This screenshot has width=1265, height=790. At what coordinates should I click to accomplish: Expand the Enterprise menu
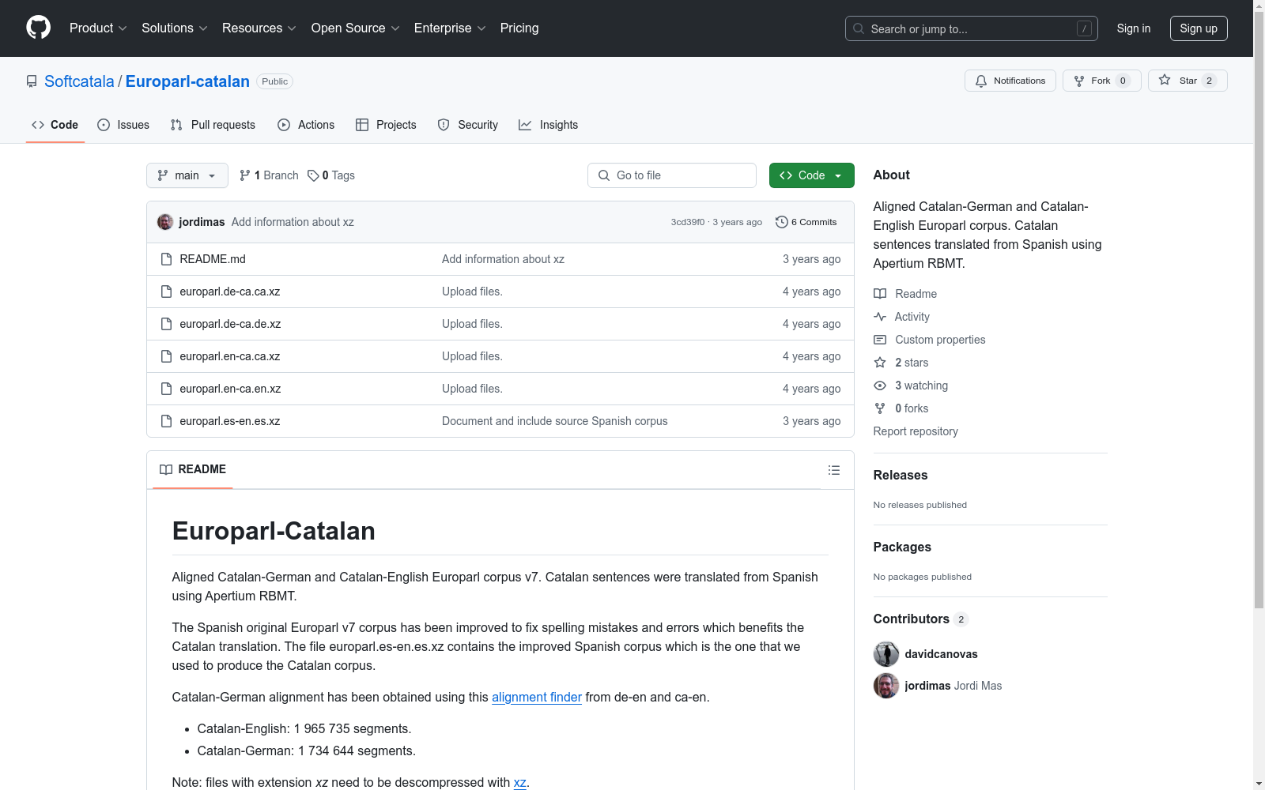450,28
